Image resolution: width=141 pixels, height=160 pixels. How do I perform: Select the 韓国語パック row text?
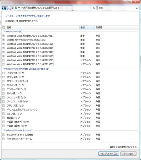(13, 118)
